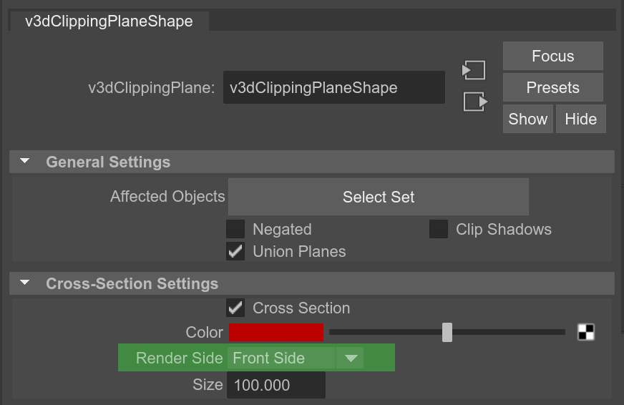This screenshot has width=624, height=405.
Task: Enable the Negated checkbox
Action: tap(235, 229)
